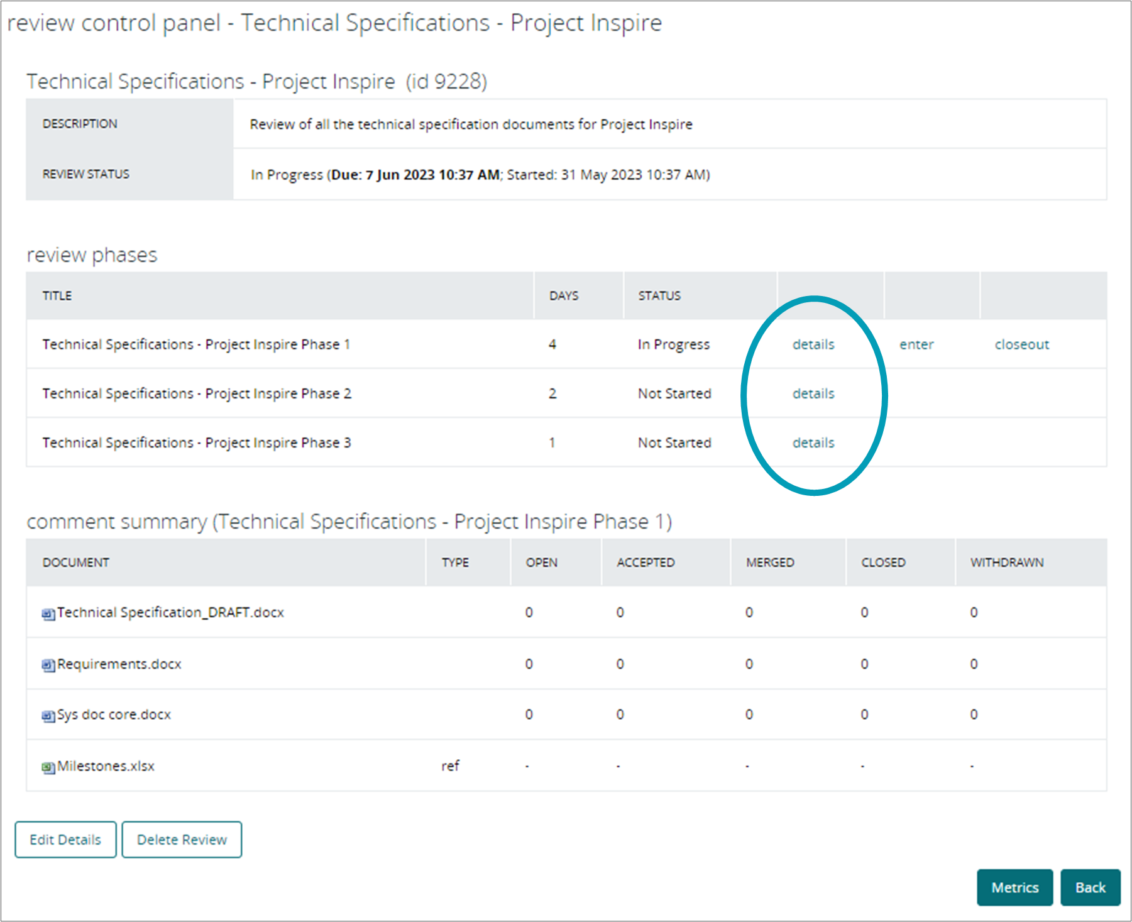Image resolution: width=1132 pixels, height=922 pixels.
Task: Click the closeout link for Phase 1
Action: pos(1022,344)
